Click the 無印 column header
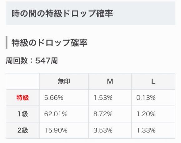Viewport: 181px width, 143px height. point(64,81)
